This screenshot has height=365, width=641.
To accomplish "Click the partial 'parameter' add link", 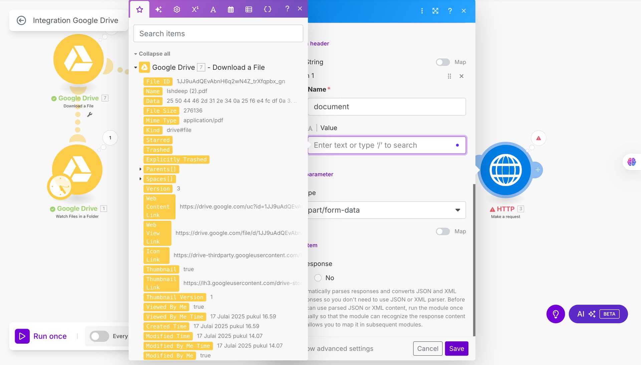I will [x=320, y=174].
